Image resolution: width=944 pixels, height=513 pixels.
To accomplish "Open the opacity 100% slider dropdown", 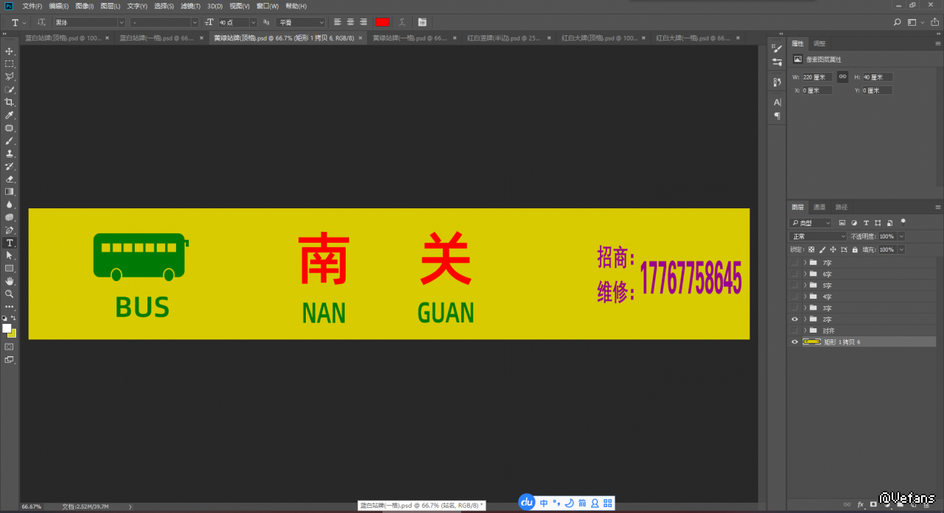I will click(901, 236).
